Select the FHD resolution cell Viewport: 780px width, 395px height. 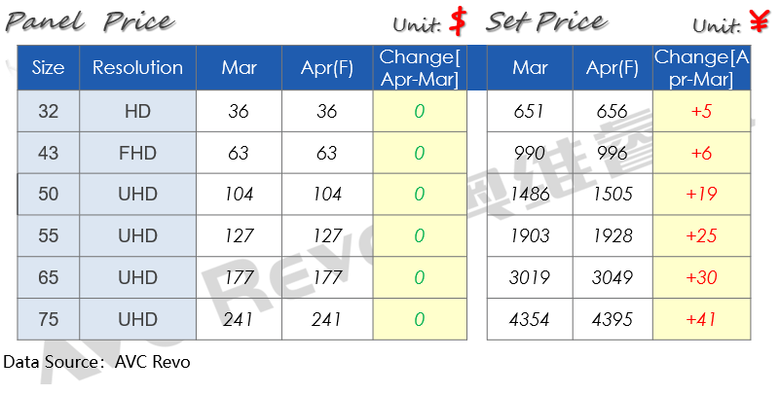138,153
